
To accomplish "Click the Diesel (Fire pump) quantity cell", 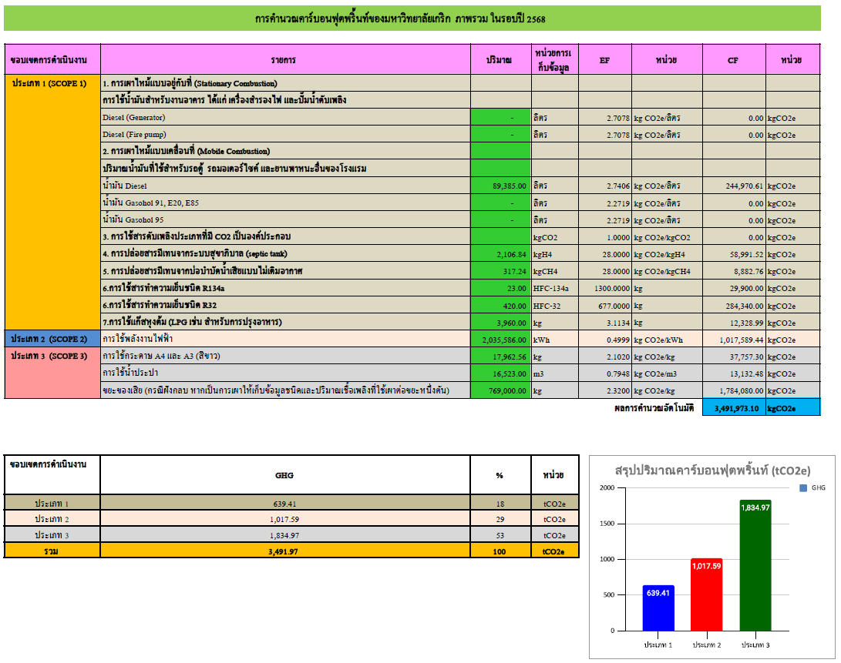I will coord(500,134).
